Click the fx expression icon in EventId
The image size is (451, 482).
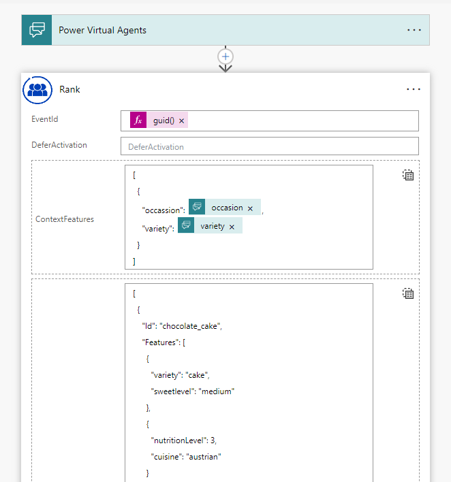[138, 120]
